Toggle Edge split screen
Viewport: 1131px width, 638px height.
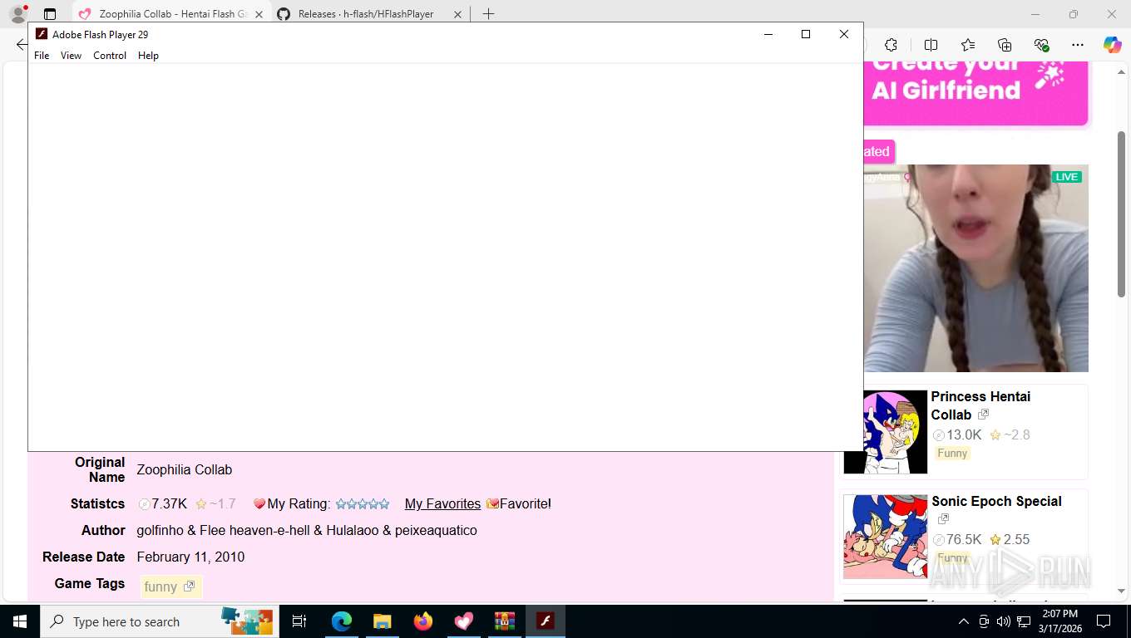[x=931, y=45]
